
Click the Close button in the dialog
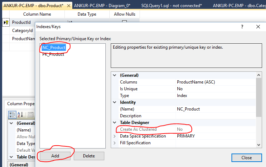coord(246,157)
